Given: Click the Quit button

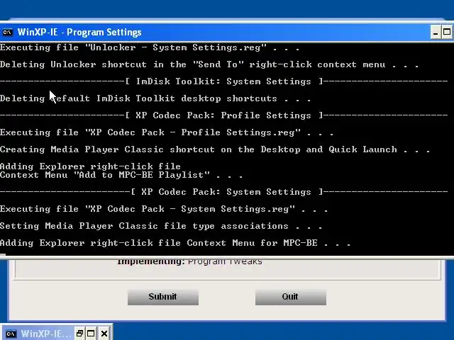Looking at the screenshot, I should [290, 297].
